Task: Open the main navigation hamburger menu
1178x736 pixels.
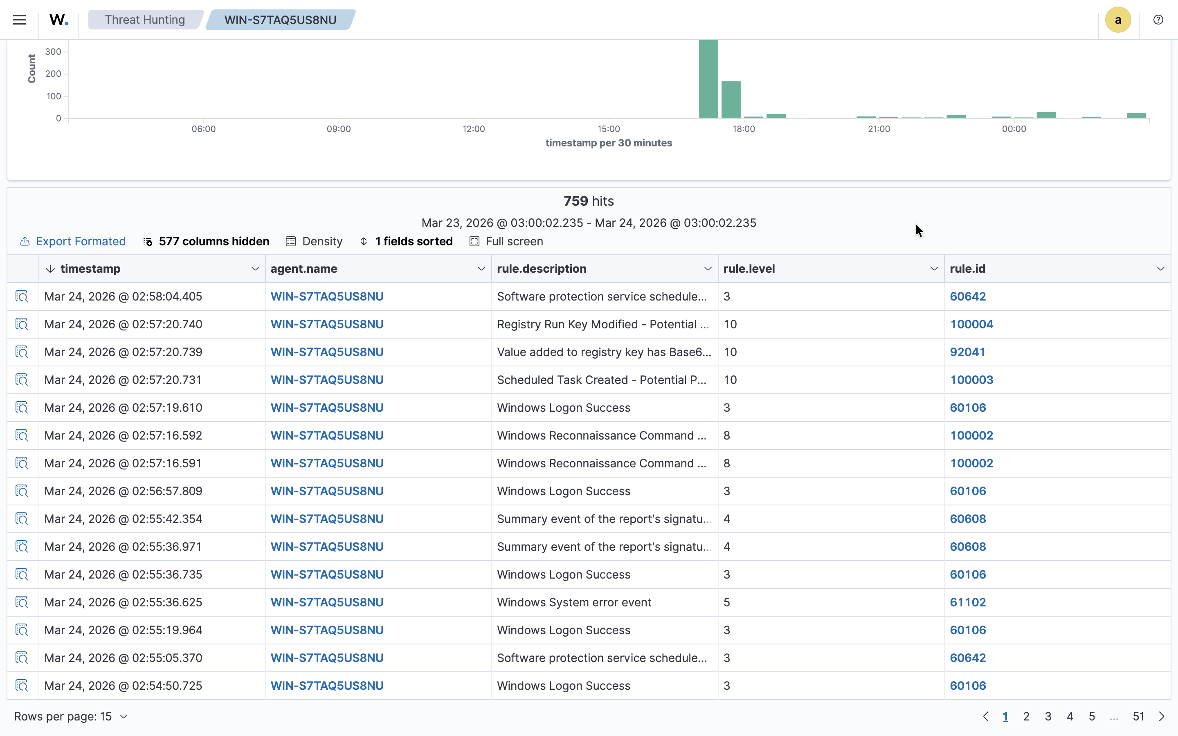Action: [20, 20]
